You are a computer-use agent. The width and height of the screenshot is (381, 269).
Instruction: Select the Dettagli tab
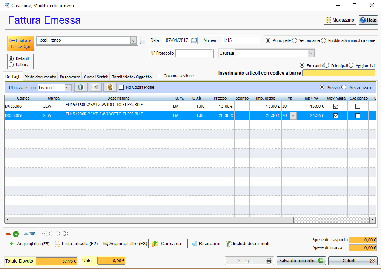click(13, 77)
